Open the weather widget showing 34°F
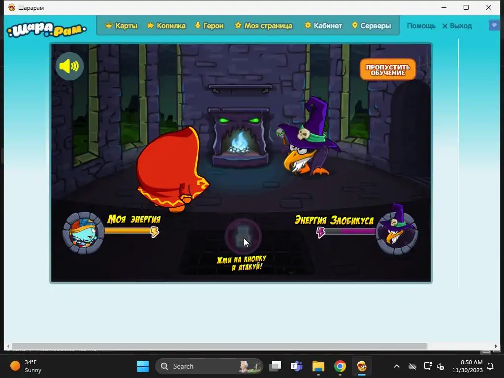Viewport: 504px width, 378px height. pyautogui.click(x=27, y=366)
